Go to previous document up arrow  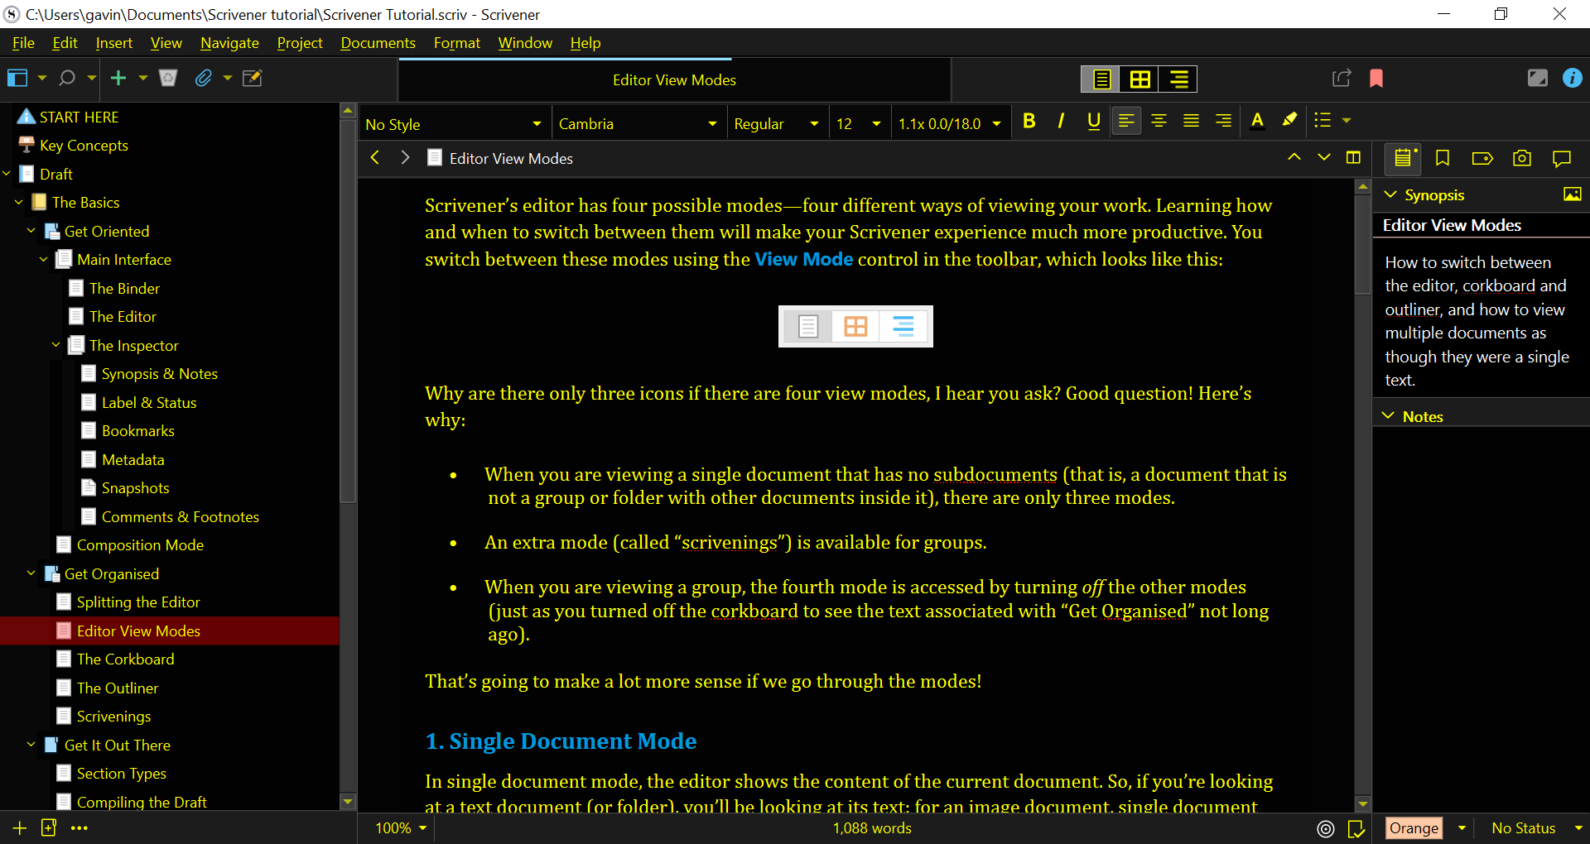point(1294,157)
